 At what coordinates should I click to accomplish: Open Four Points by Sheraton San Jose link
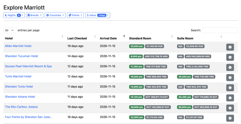pyautogui.click(x=28, y=117)
